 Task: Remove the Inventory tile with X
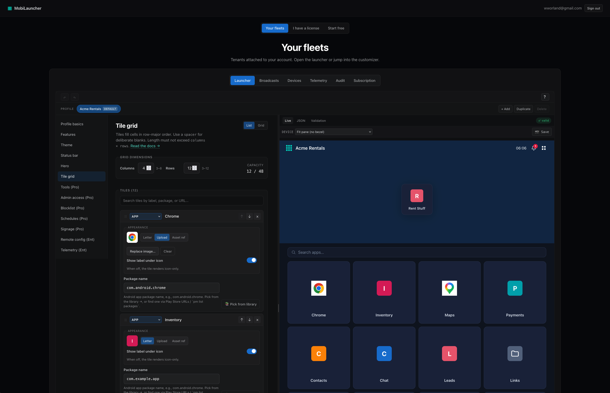click(257, 320)
